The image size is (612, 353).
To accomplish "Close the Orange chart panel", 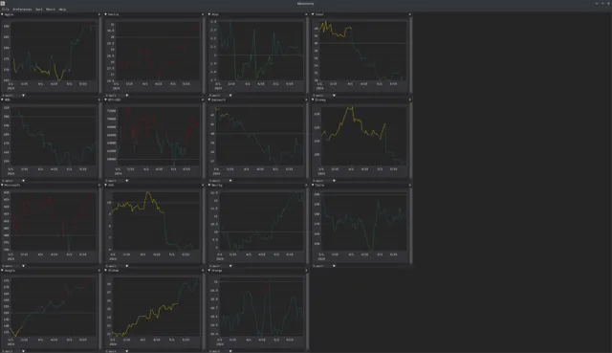I will (306, 270).
